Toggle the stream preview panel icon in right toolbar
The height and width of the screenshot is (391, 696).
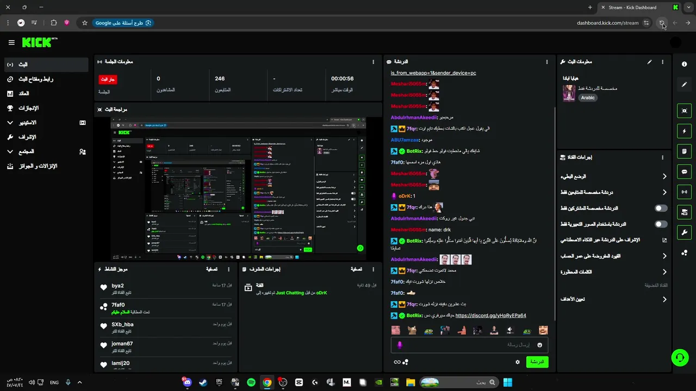click(x=684, y=111)
